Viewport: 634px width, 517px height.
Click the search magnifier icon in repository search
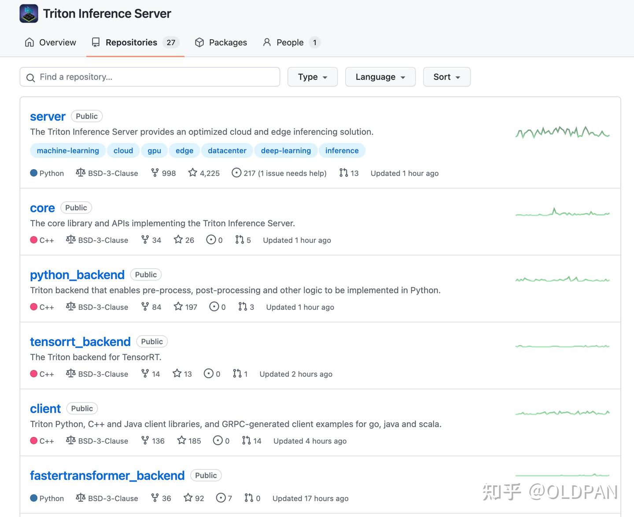(x=30, y=77)
